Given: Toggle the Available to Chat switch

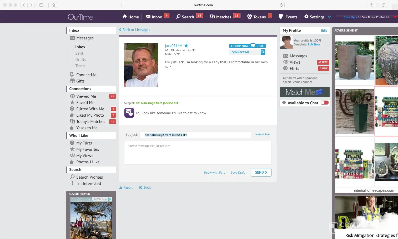Looking at the screenshot, I should [325, 103].
